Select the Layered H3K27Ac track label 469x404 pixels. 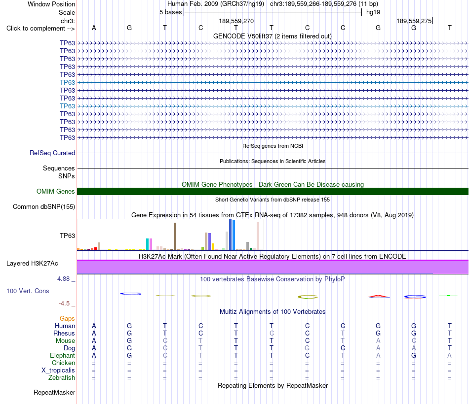pos(32,264)
